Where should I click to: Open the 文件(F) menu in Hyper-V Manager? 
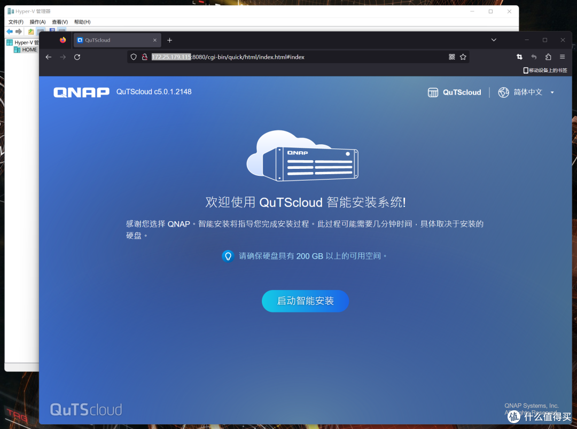point(16,22)
